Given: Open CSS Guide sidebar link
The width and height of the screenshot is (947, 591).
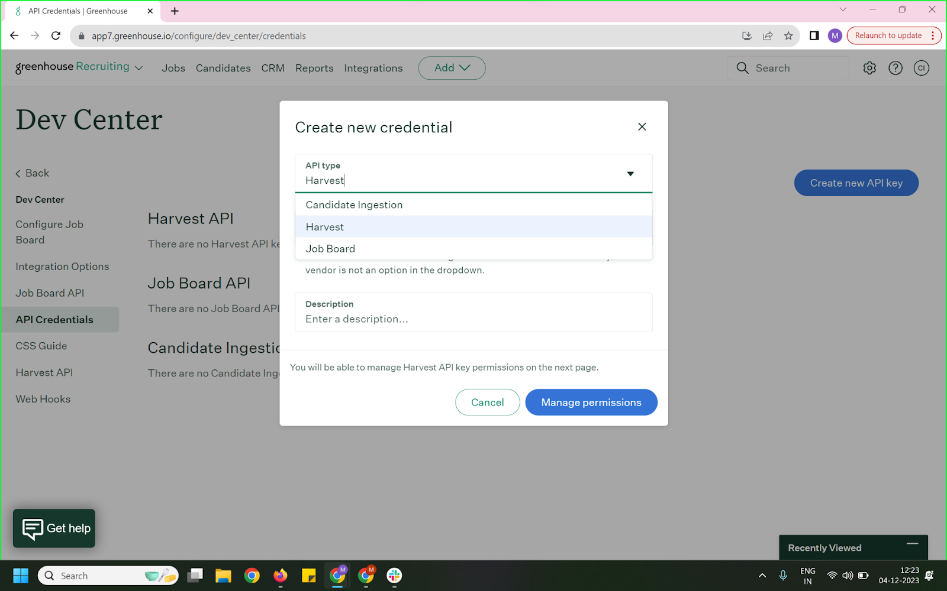Looking at the screenshot, I should [41, 346].
